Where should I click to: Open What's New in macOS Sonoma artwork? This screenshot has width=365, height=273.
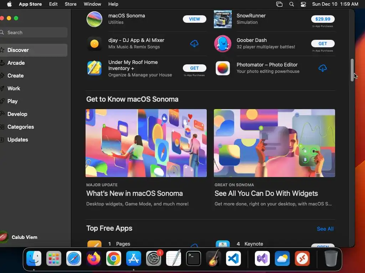pyautogui.click(x=146, y=143)
